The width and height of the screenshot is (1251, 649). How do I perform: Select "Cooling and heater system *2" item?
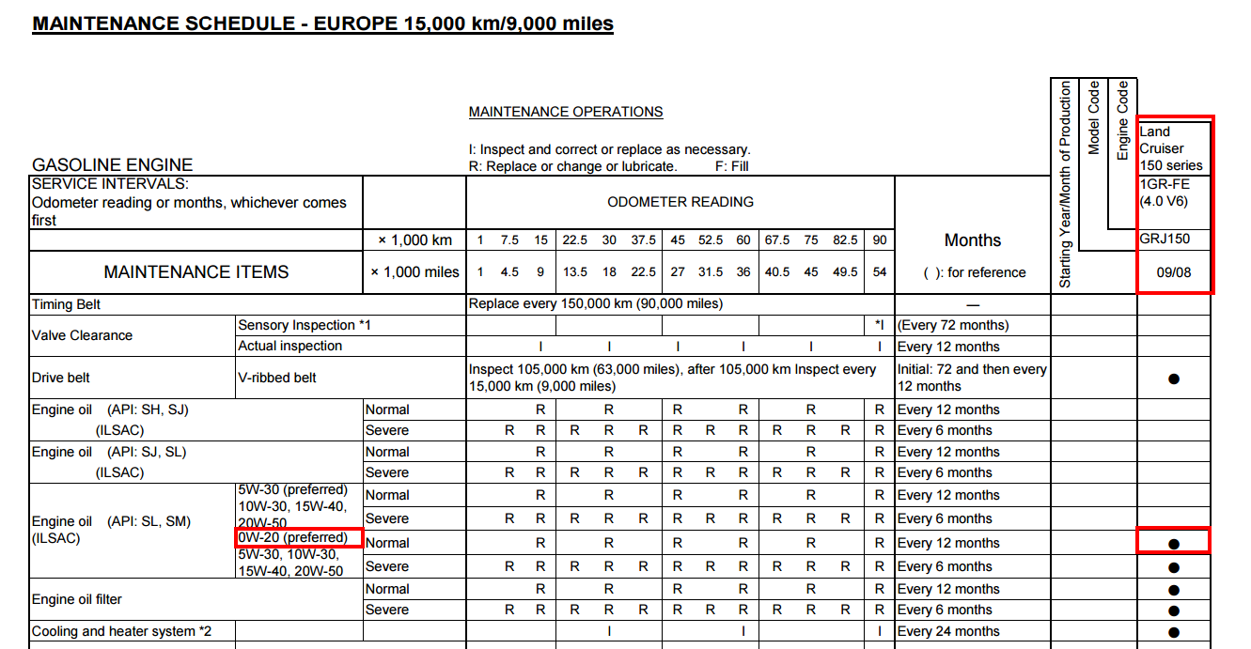121,631
